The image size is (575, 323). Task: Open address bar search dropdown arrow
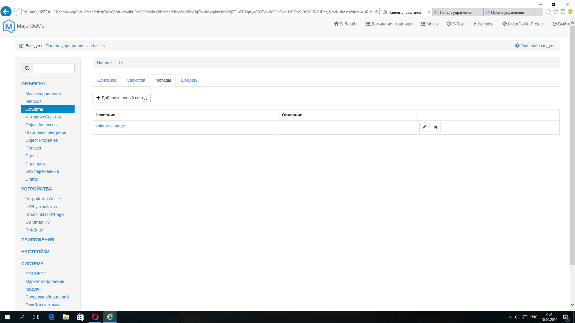[x=371, y=12]
